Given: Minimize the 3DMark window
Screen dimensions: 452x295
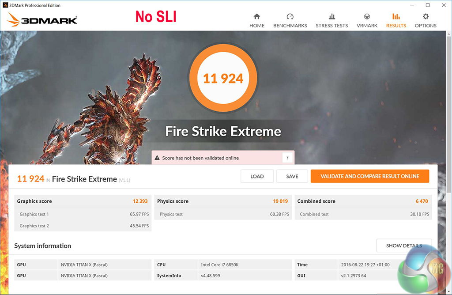Looking at the screenshot, I should [x=412, y=5].
